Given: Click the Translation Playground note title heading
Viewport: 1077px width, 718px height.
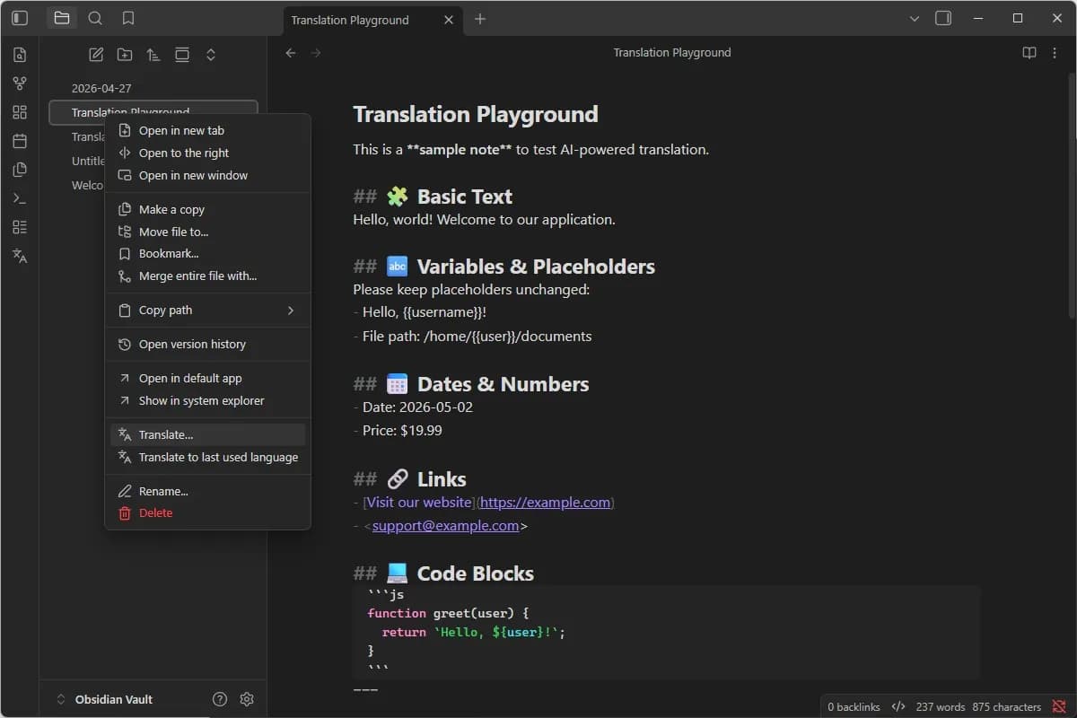Looking at the screenshot, I should [476, 114].
